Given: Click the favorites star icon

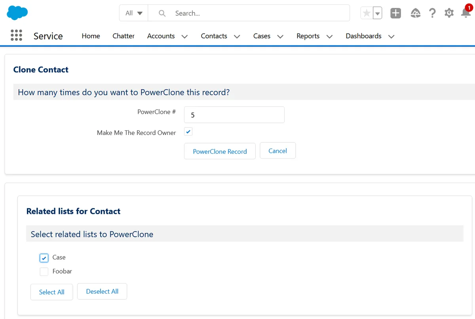Looking at the screenshot, I should (x=367, y=13).
